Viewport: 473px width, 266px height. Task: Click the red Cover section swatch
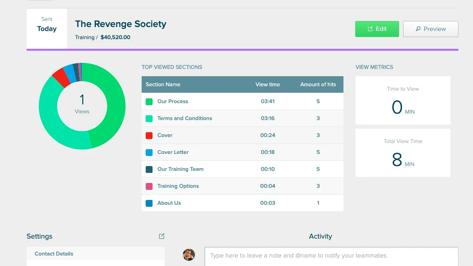(149, 135)
